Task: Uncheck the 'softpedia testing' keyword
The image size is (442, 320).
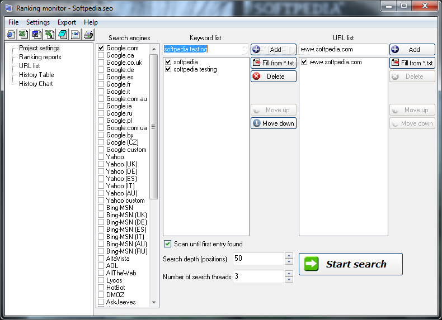Action: coord(168,69)
